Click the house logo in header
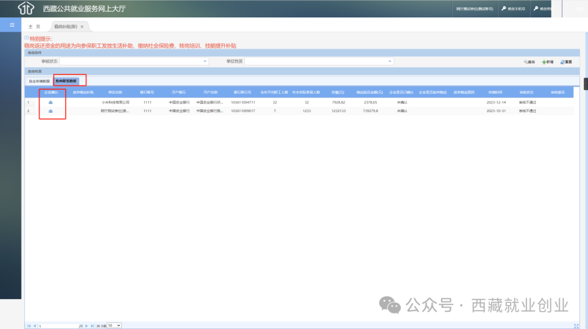This screenshot has height=329, width=588. pyautogui.click(x=26, y=8)
